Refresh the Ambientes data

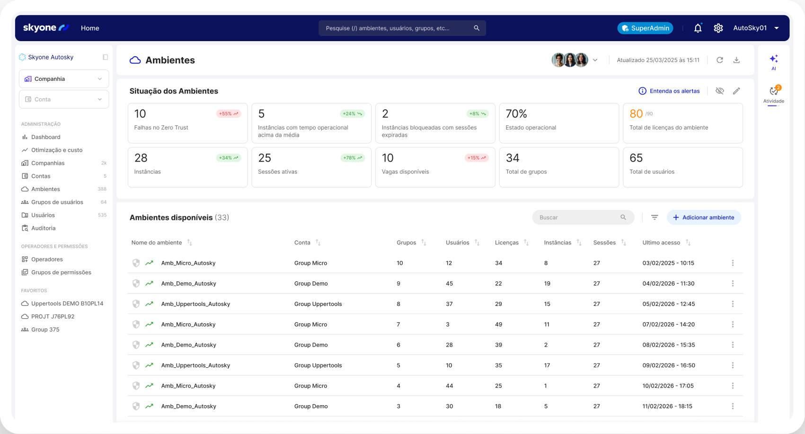(719, 60)
